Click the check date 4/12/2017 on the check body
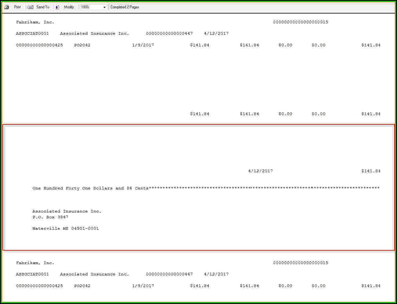The height and width of the screenshot is (304, 397). pyautogui.click(x=260, y=171)
